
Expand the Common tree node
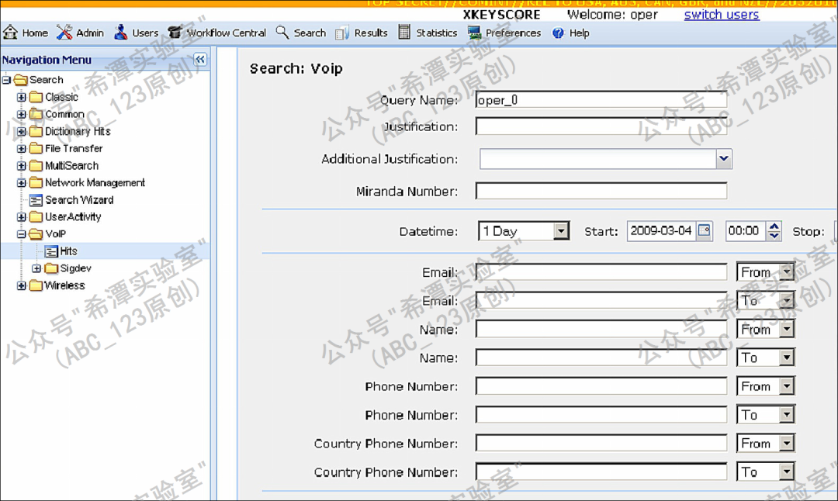coord(22,114)
